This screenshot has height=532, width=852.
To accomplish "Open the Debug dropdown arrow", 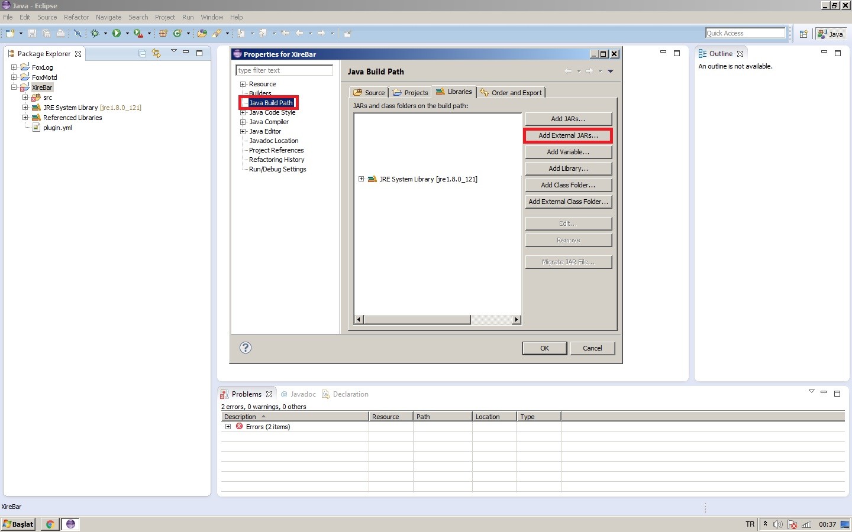I will click(105, 33).
